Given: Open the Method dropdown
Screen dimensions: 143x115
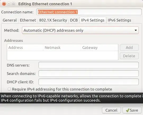Looking at the screenshot, I should tap(80, 30).
